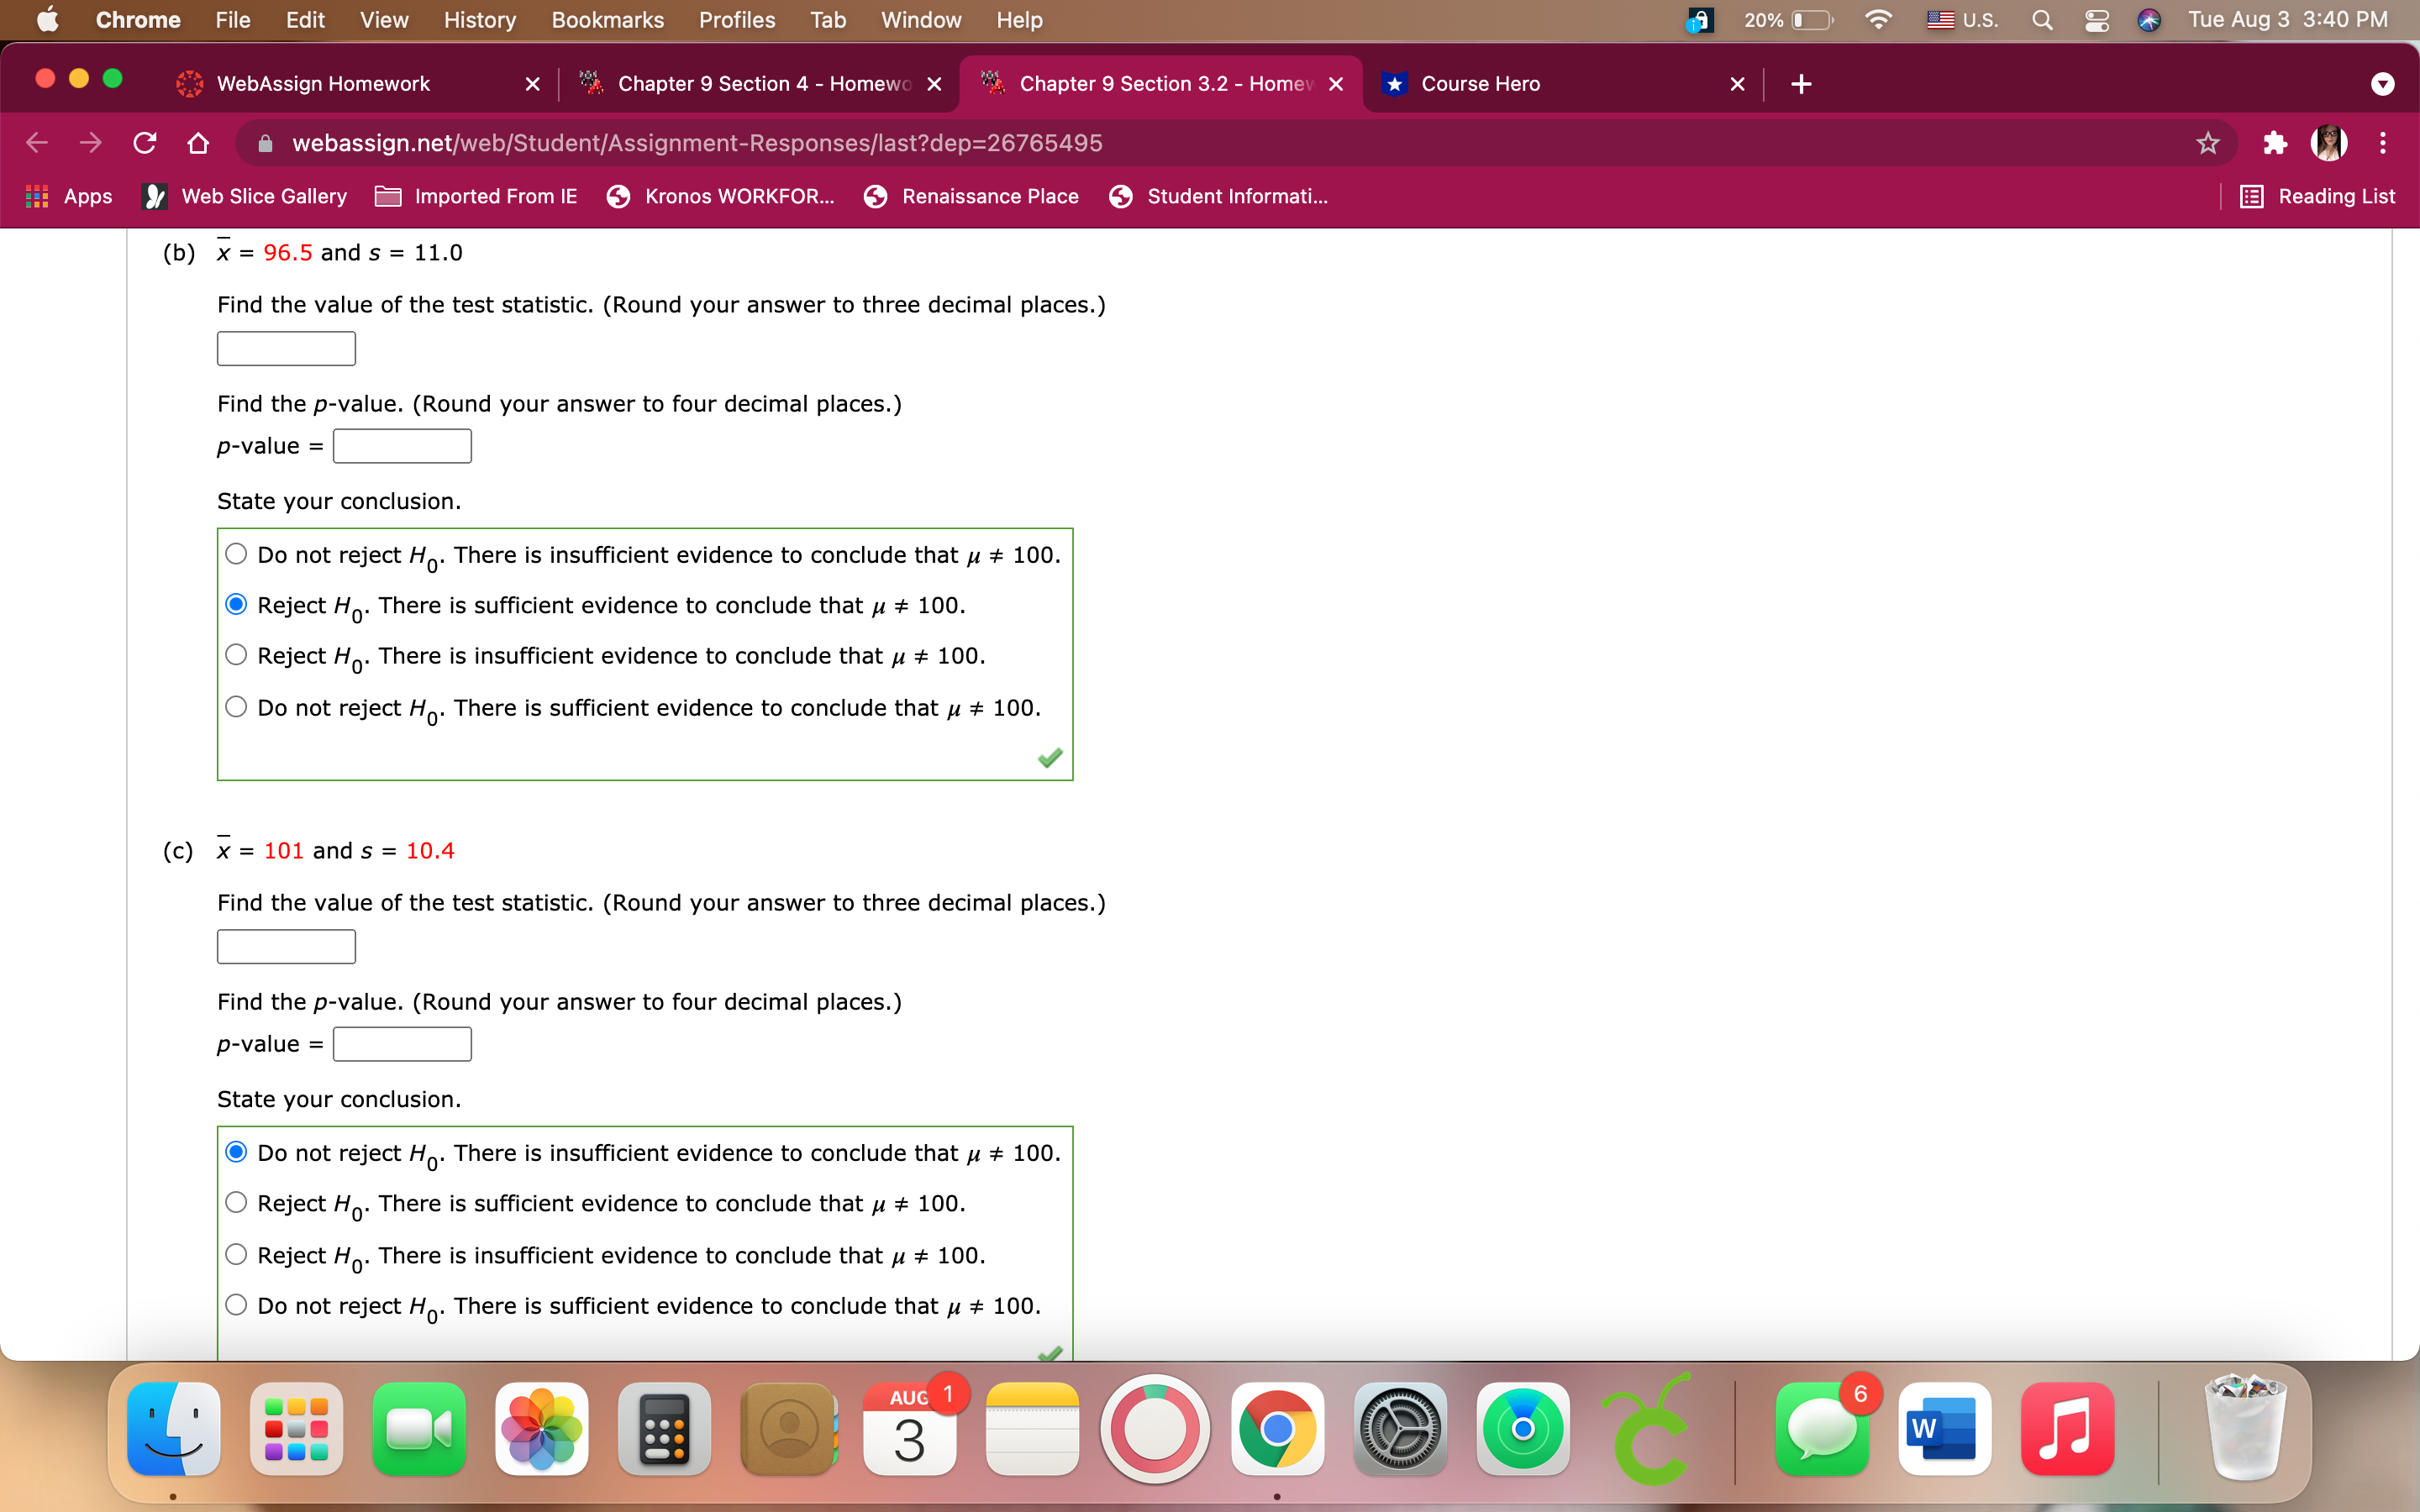Select 'Do not reject H0, insufficient evidence' for part (c)
This screenshot has height=1512, width=2420.
point(236,1151)
